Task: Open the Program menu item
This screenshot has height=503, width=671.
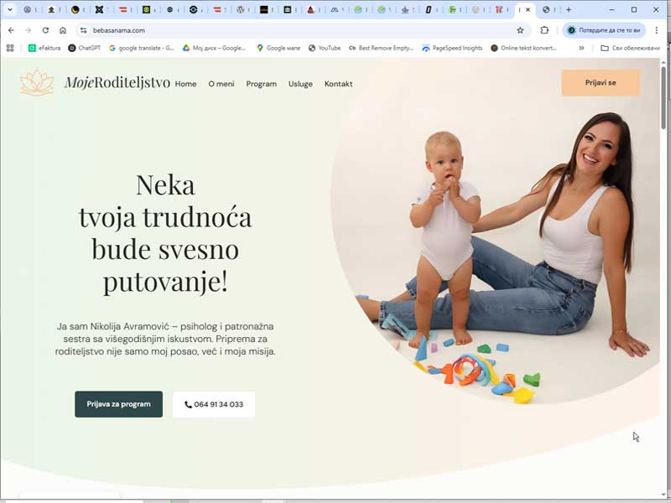Action: (262, 84)
